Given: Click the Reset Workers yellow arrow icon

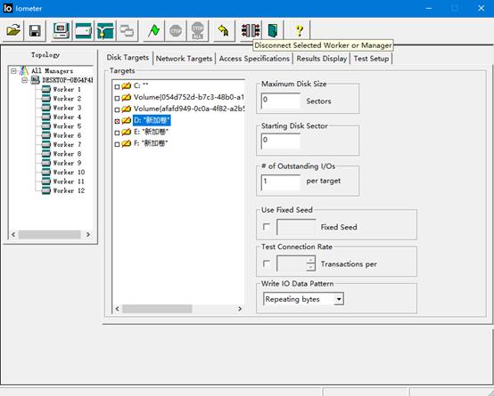Looking at the screenshot, I should [224, 30].
